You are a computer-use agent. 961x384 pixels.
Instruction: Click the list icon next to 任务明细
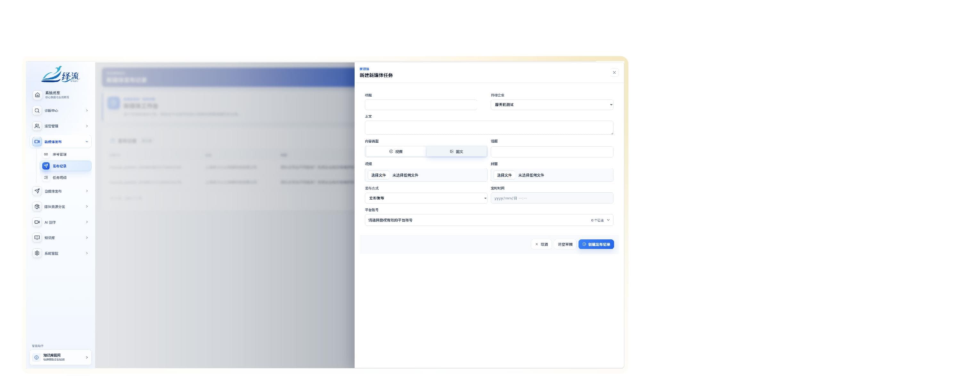coord(46,178)
